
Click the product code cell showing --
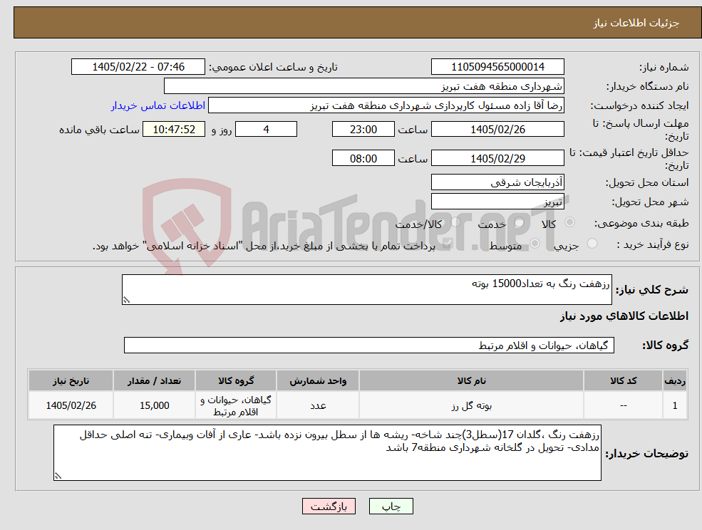(623, 405)
